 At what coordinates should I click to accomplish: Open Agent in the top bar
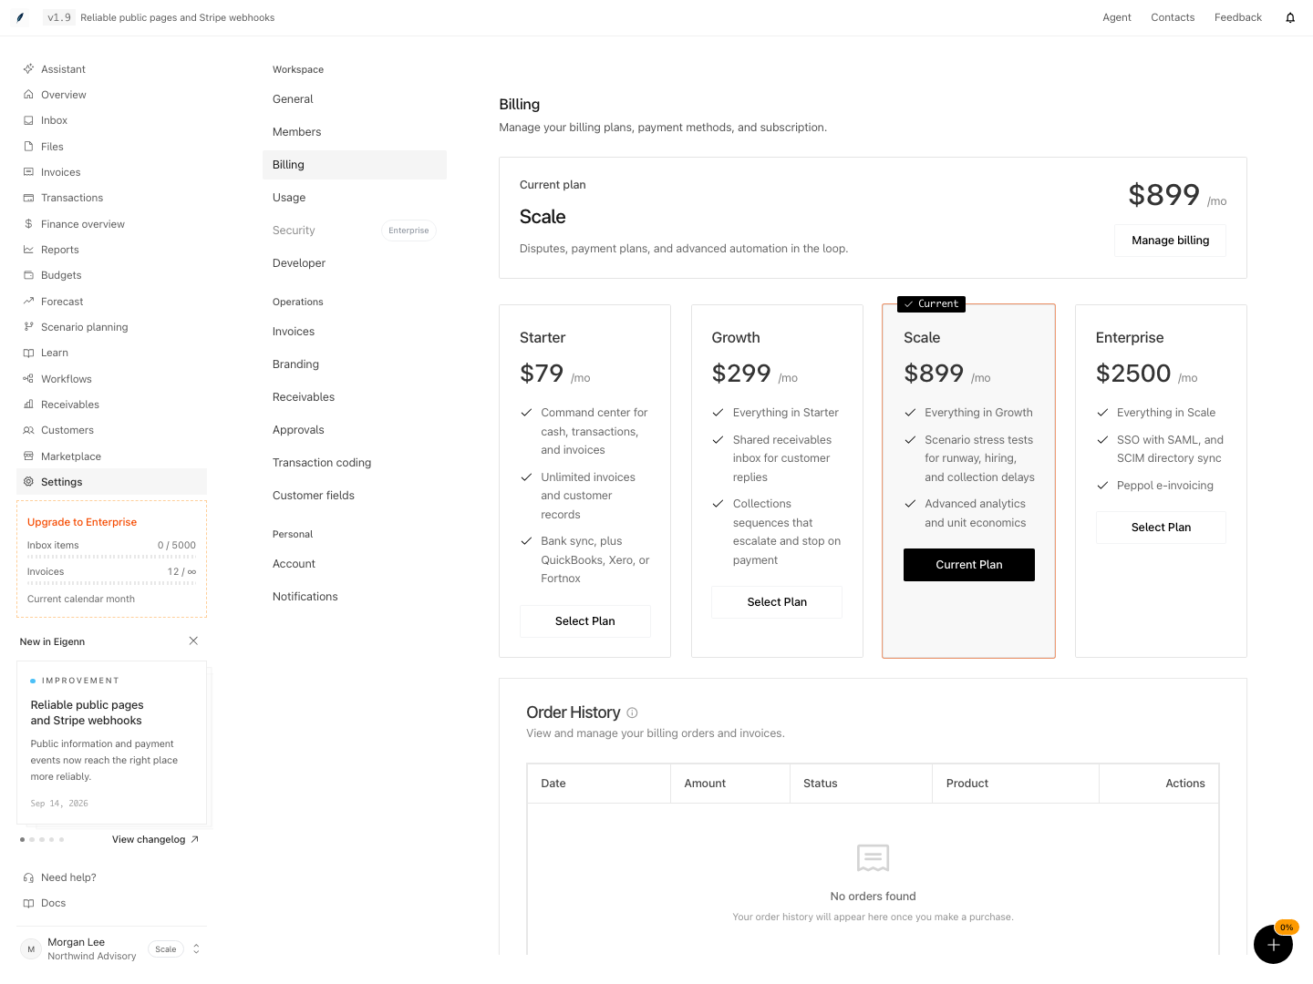point(1117,17)
